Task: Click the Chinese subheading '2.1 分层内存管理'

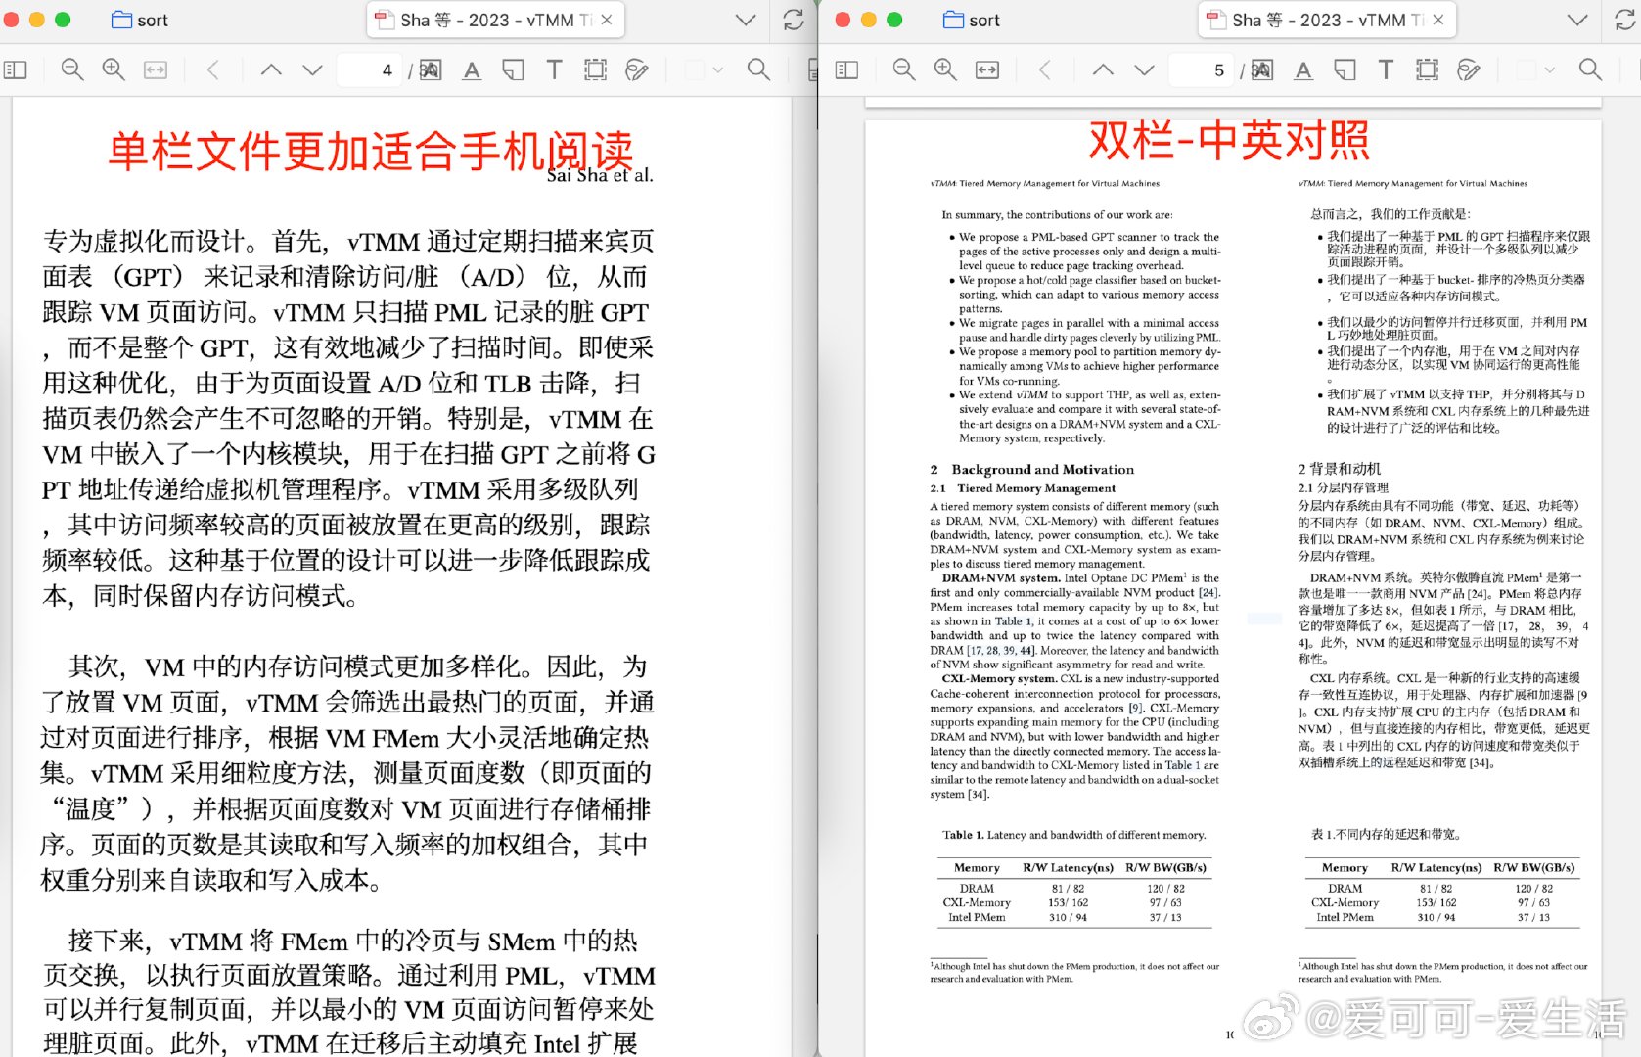Action: pos(1343,487)
